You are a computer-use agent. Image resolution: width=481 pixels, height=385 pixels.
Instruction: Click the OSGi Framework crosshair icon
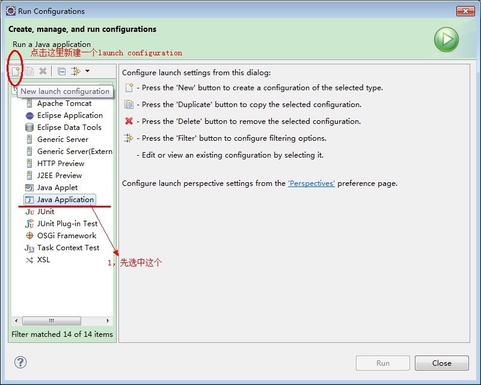[29, 235]
